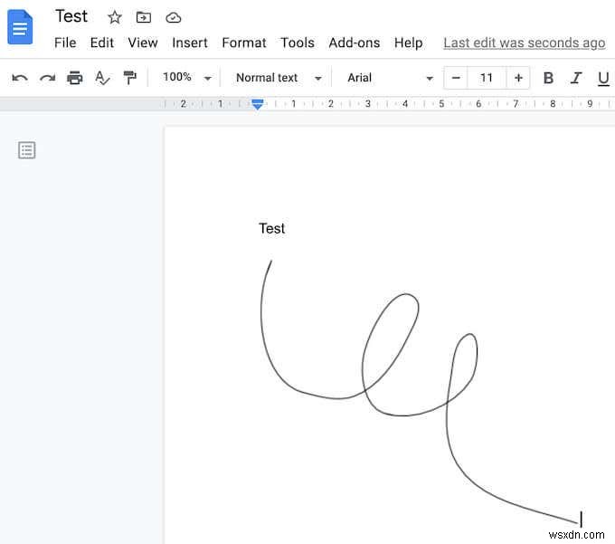The width and height of the screenshot is (615, 544).
Task: Run spelling and grammar check
Action: tap(102, 78)
